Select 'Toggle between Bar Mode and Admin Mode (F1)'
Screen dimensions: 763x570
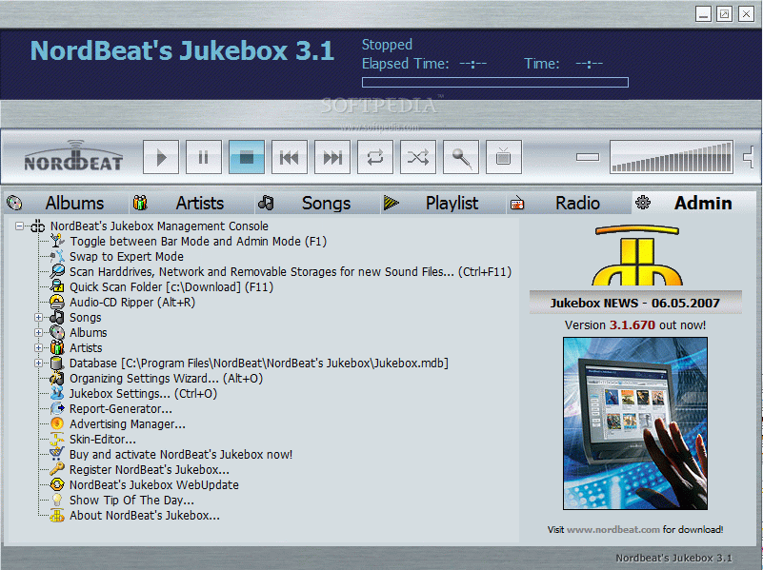(198, 242)
